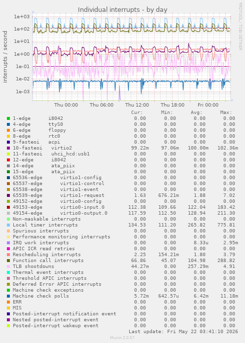Viewport: 245px width, 343px height.
Task: Click the light-blue swatch beside Local timer interrupts
Action: tap(8, 225)
